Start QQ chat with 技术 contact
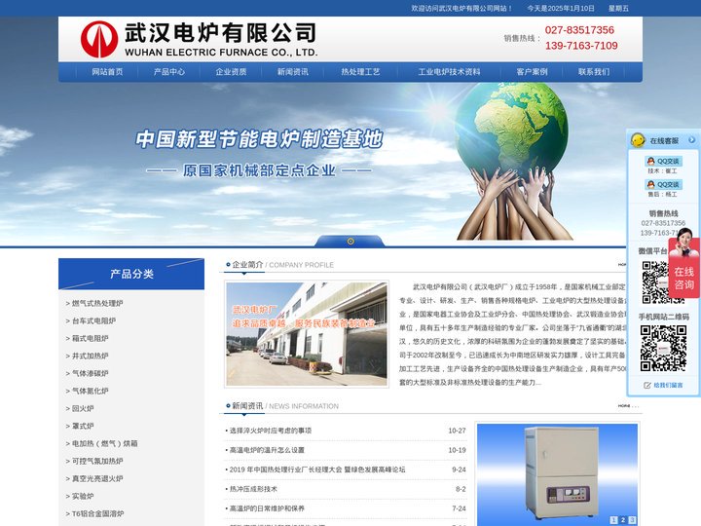This screenshot has width=701, height=526. [x=663, y=161]
